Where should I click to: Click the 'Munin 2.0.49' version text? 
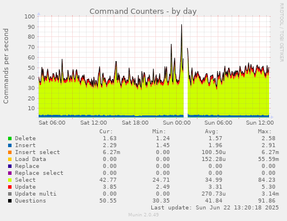pyautogui.click(x=144, y=215)
